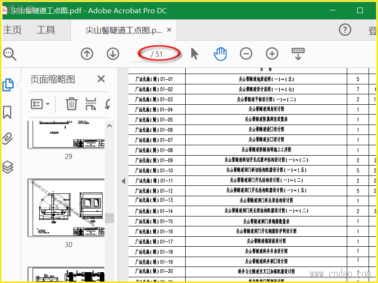Select page 30 thumbnail

click(66, 208)
